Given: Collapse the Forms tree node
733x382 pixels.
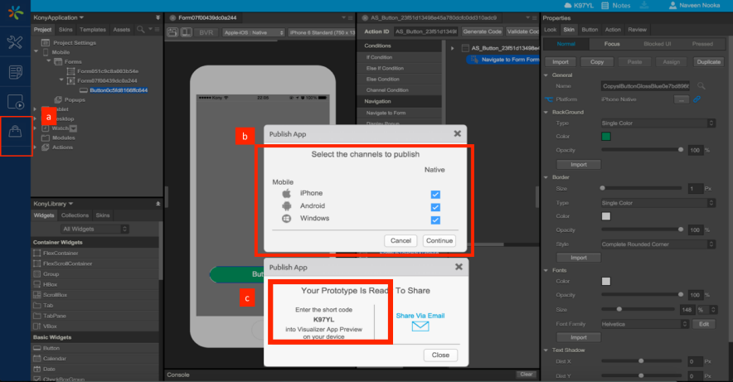Looking at the screenshot, I should (49, 61).
